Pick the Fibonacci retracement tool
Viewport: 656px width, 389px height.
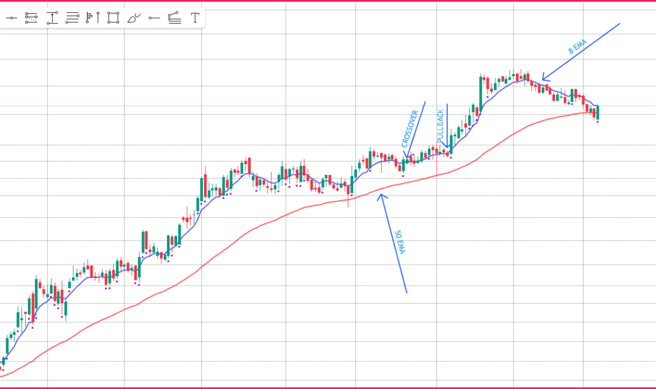31,18
